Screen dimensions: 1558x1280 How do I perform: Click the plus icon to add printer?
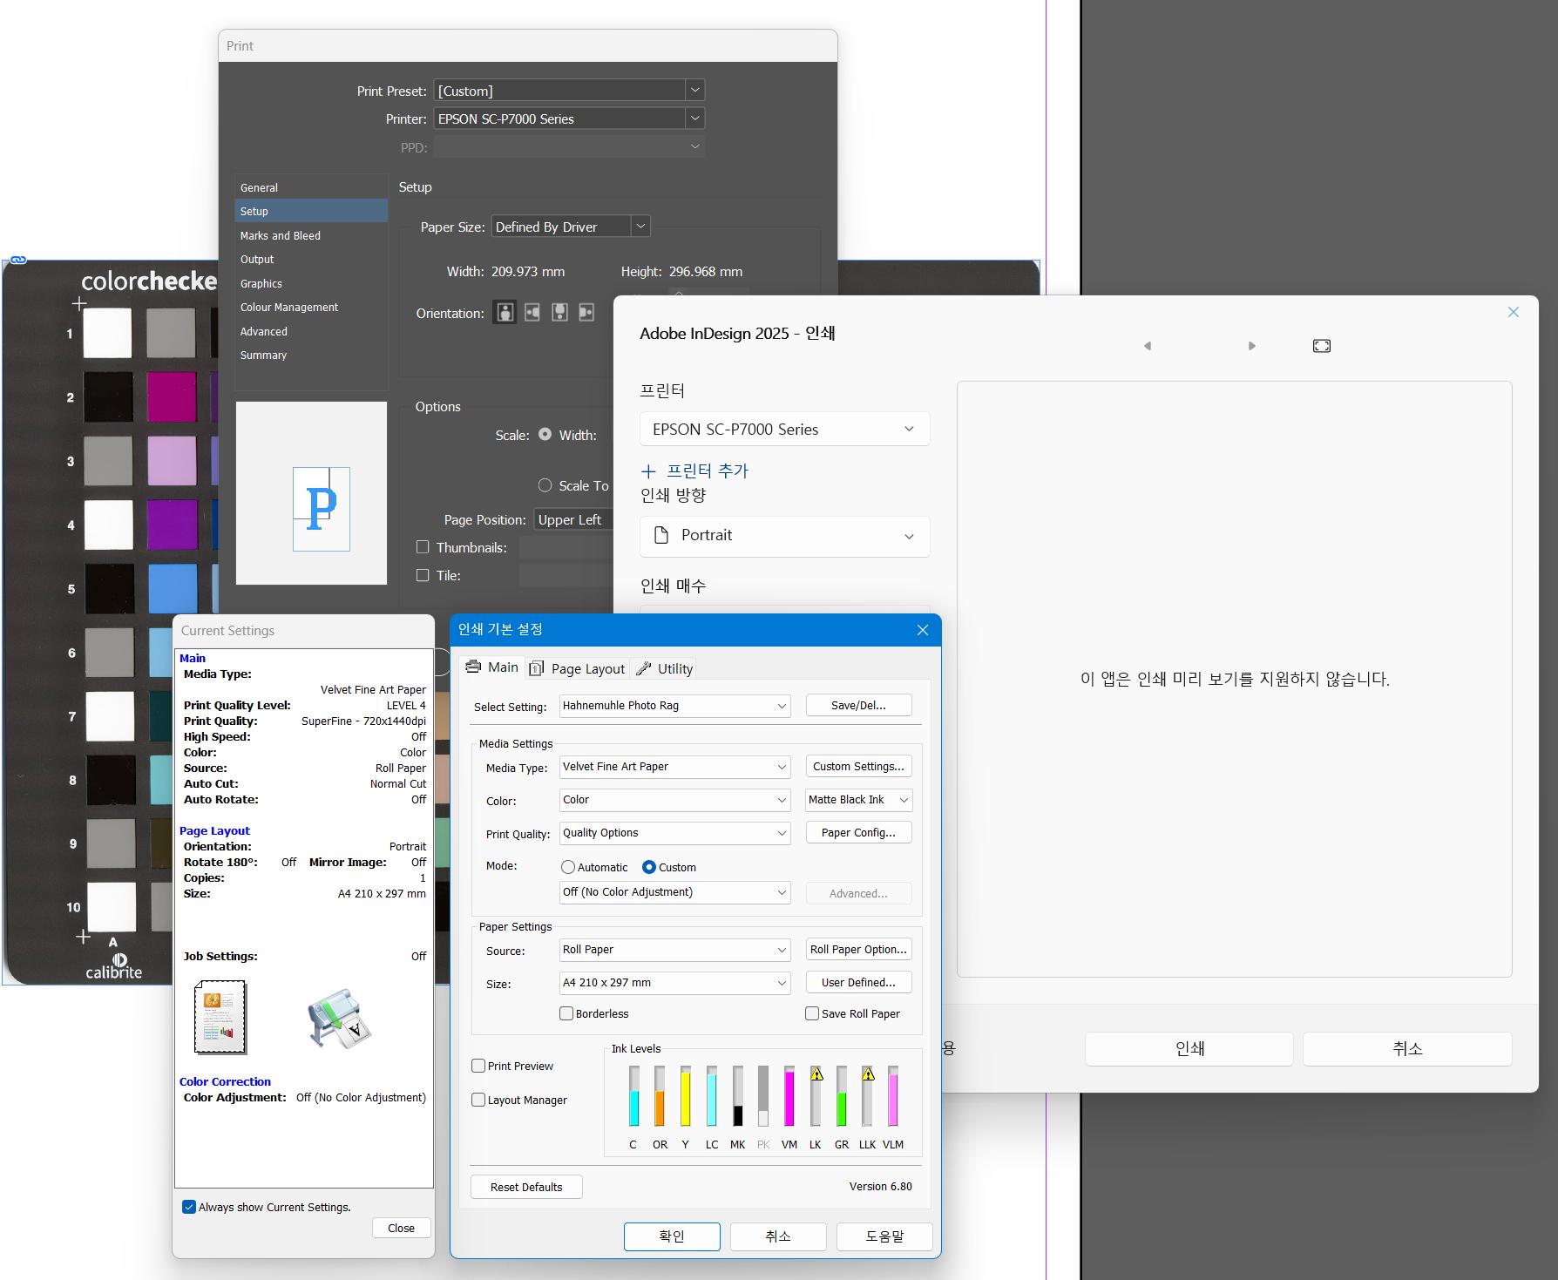(x=648, y=471)
